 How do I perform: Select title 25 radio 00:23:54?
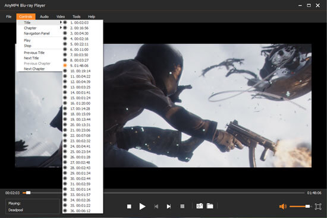pyautogui.click(x=65, y=152)
